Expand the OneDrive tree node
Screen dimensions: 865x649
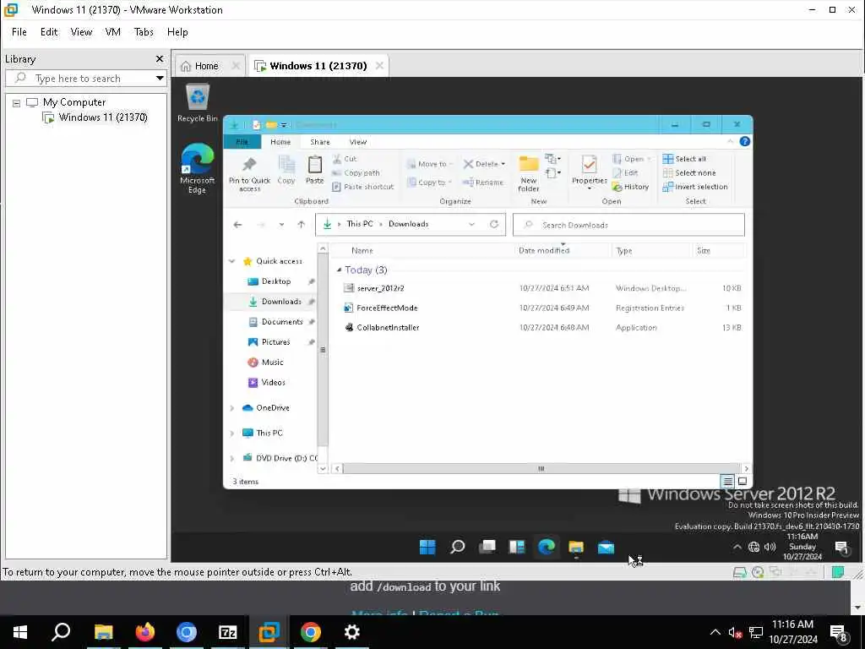click(232, 408)
